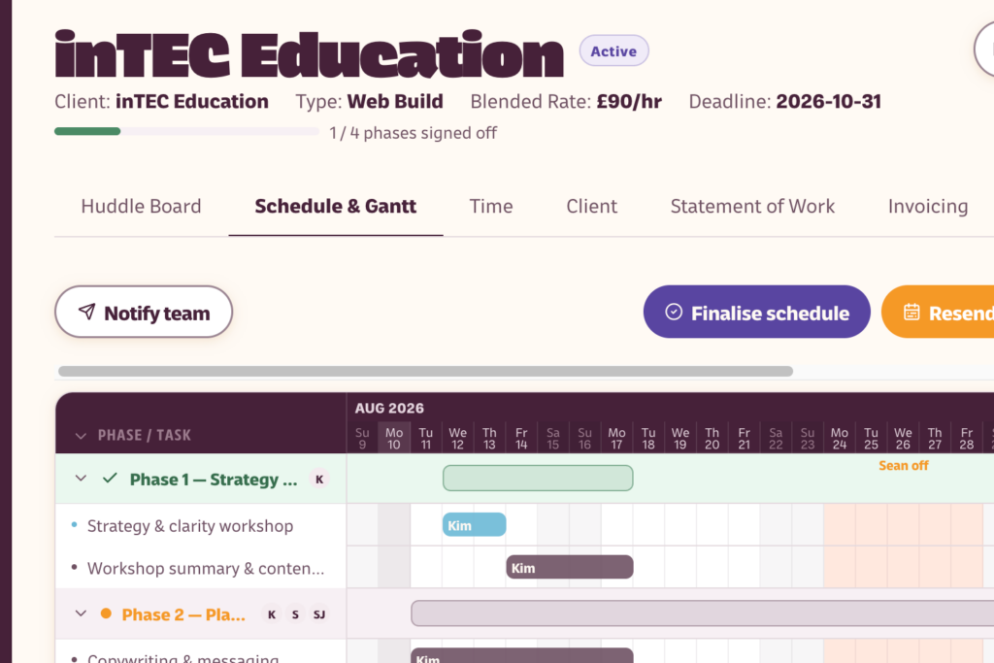Click the K avatar badge on Phase 1
This screenshot has height=663, width=994.
pos(319,480)
